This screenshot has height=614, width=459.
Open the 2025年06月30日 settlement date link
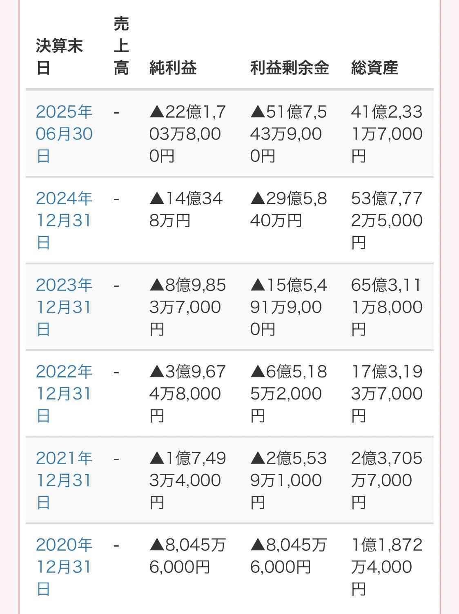point(64,134)
